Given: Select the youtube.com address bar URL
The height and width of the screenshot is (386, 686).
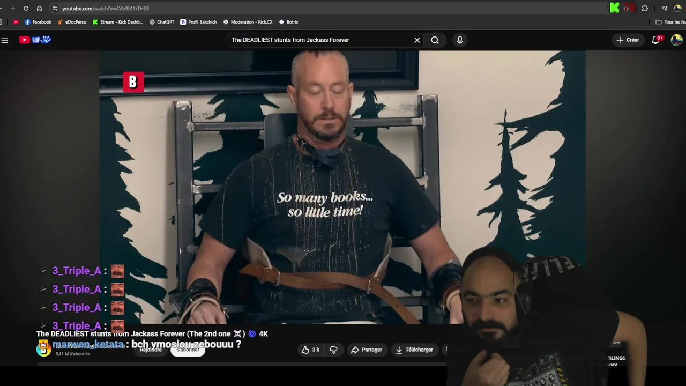Looking at the screenshot, I should [106, 8].
